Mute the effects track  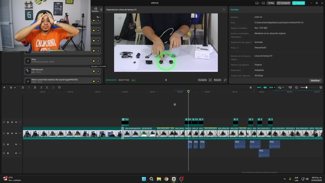pos(16,122)
